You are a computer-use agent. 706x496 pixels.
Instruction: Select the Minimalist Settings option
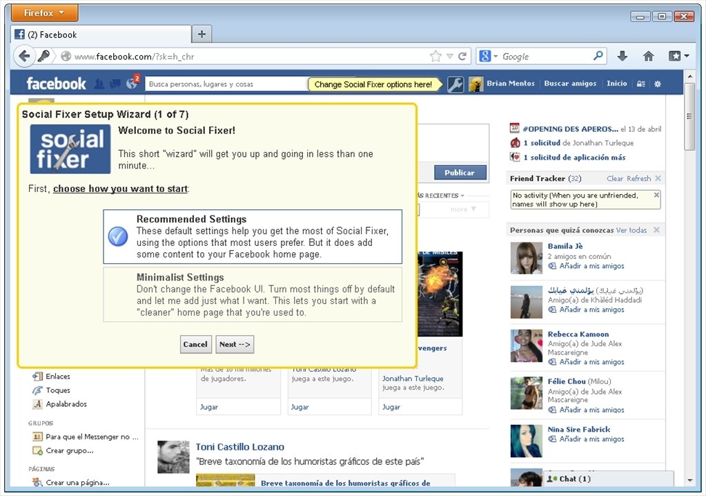(253, 294)
